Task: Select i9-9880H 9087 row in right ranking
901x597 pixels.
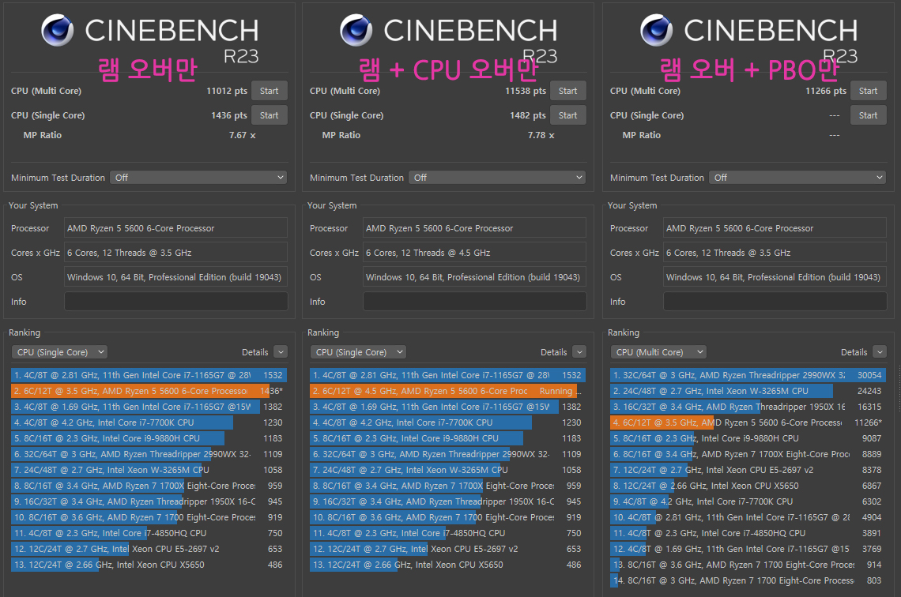Action: pyautogui.click(x=748, y=438)
